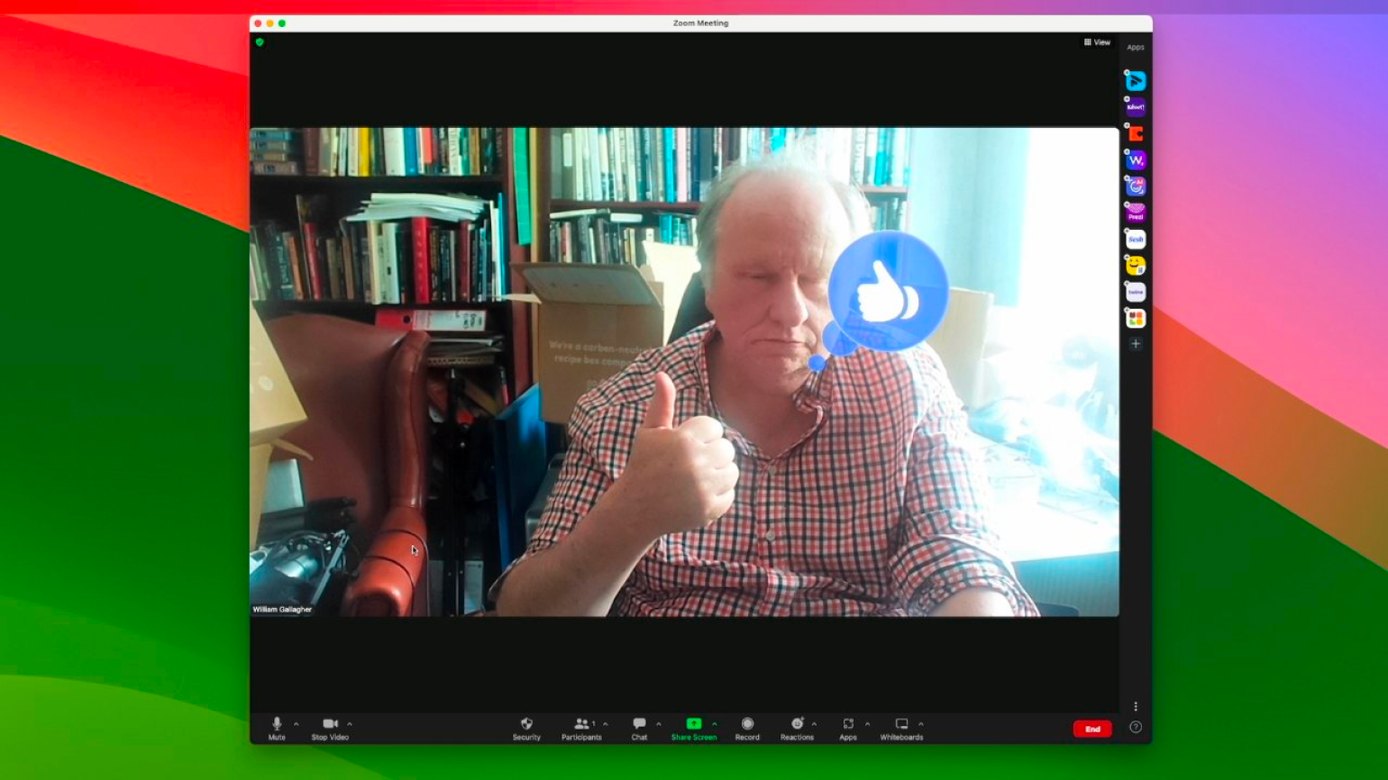
Task: Expand audio options arrow beside Mute
Action: [x=297, y=724]
